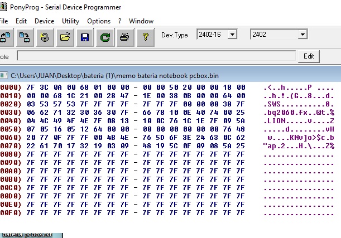The image size is (341, 238).
Task: Click the address label 0030)
Action: (x=11, y=113)
